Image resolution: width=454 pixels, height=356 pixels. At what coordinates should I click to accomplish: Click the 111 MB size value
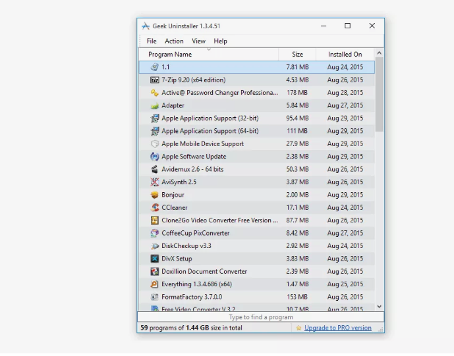(297, 131)
